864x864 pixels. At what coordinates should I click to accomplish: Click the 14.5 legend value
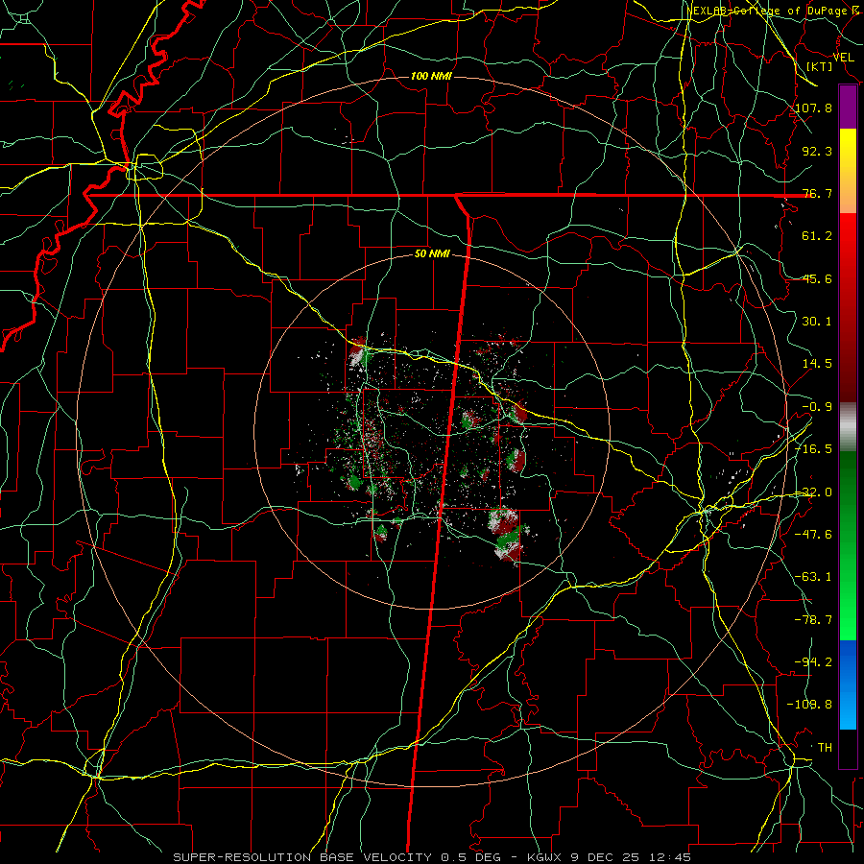(x=817, y=364)
